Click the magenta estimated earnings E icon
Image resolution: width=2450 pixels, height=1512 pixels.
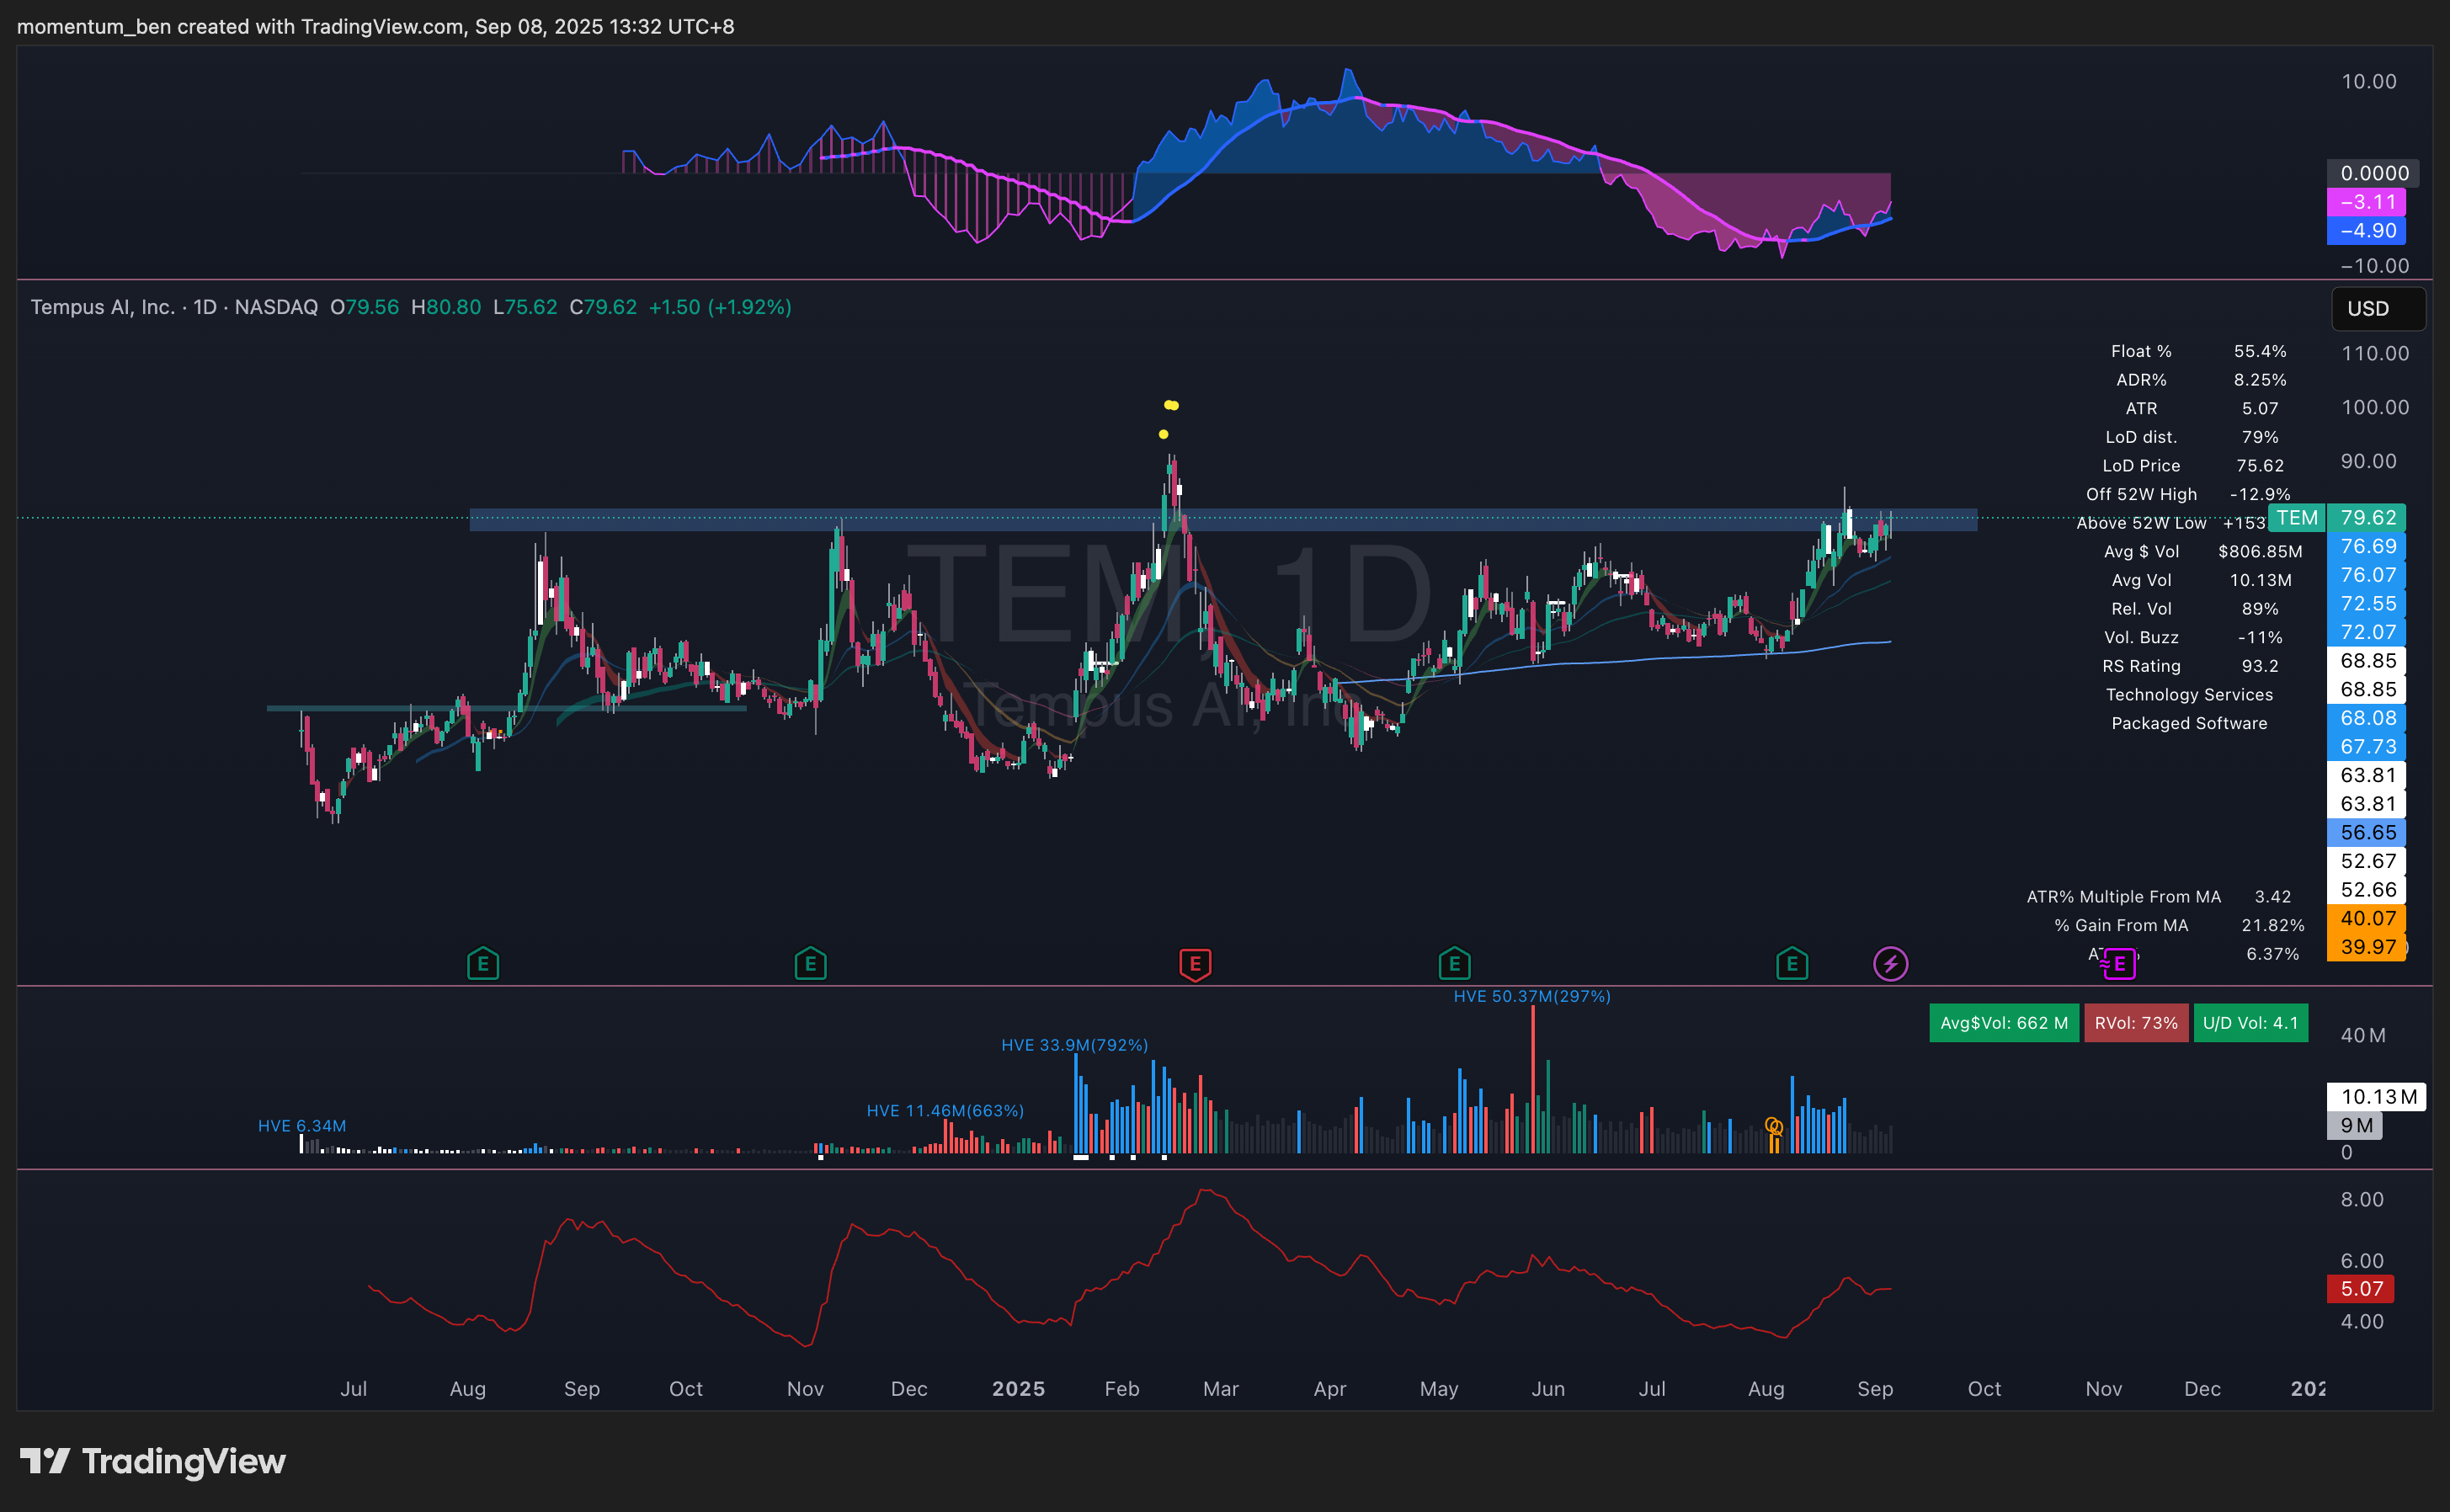click(2119, 964)
